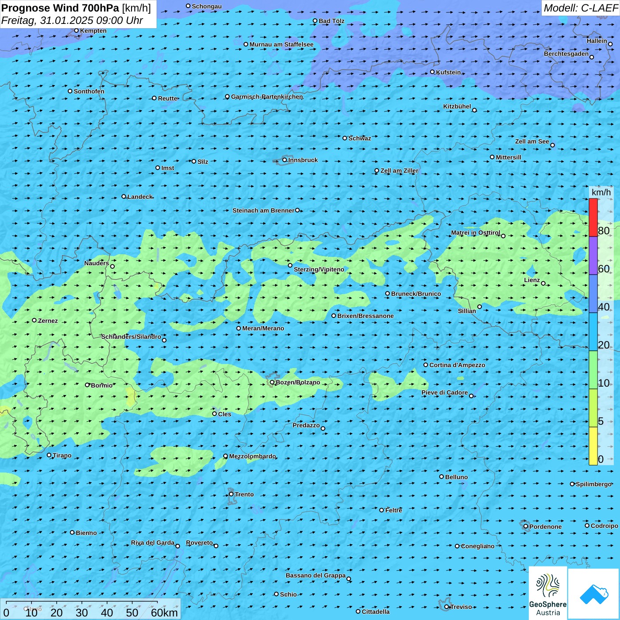The image size is (620, 620).
Task: Click the Kufstein location marker
Action: coord(433,72)
